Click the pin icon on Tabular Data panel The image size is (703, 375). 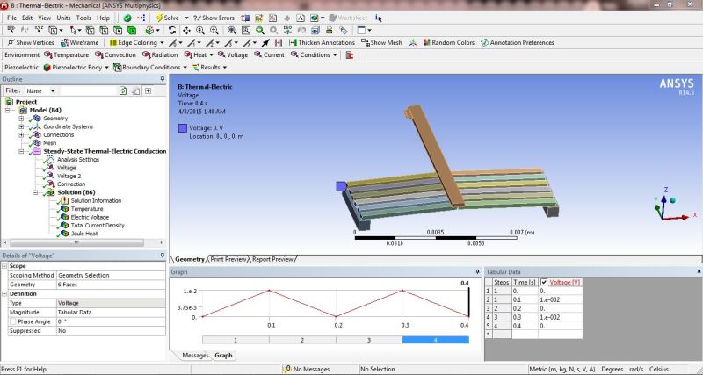tap(699, 272)
